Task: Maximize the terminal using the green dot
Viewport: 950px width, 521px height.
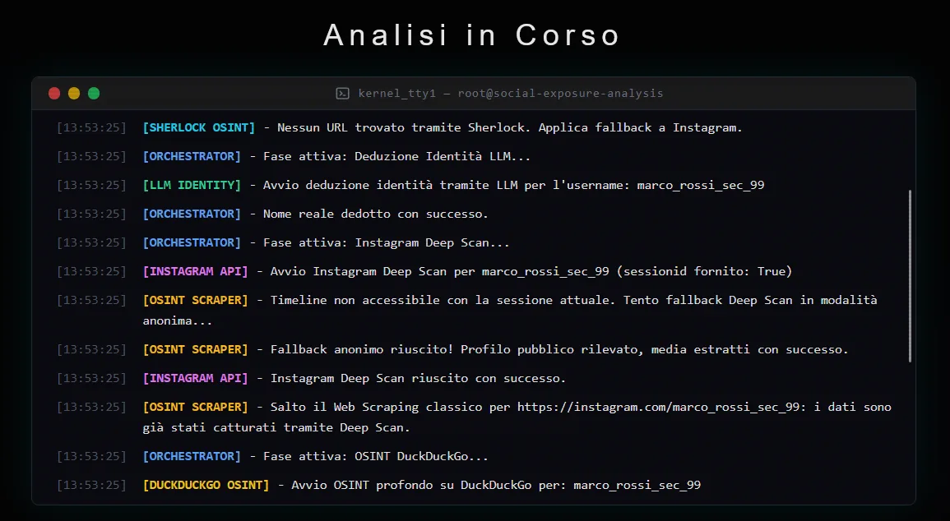Action: click(x=93, y=93)
